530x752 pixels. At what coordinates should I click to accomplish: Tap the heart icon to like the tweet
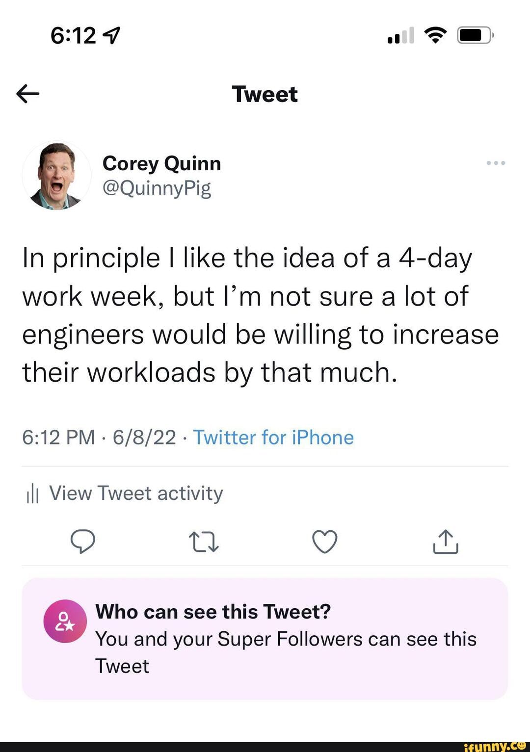point(324,542)
